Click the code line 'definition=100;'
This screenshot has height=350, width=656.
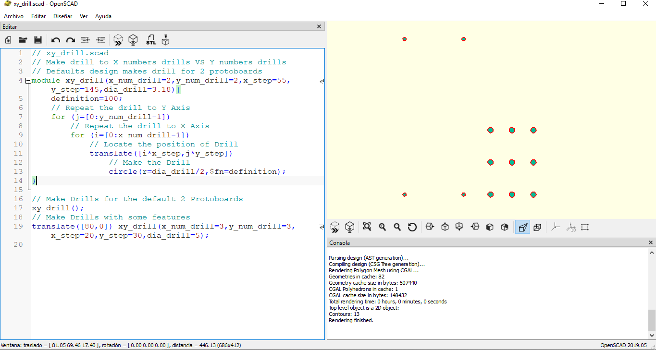(x=87, y=98)
